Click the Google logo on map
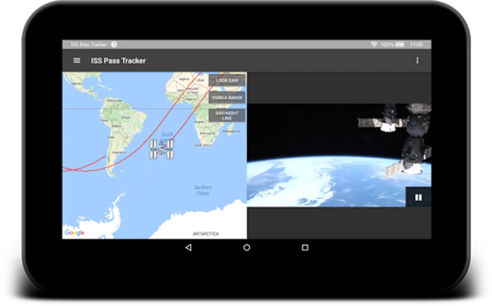 [75, 233]
